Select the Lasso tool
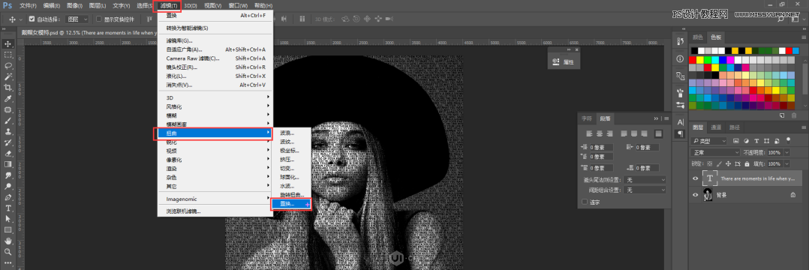Image resolution: width=809 pixels, height=270 pixels. (8, 66)
